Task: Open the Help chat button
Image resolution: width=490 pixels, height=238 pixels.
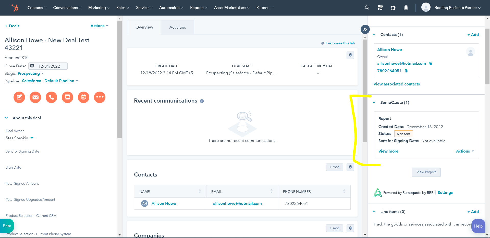Action: [x=478, y=226]
